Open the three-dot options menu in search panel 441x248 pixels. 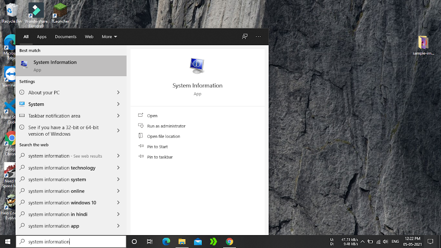258,37
